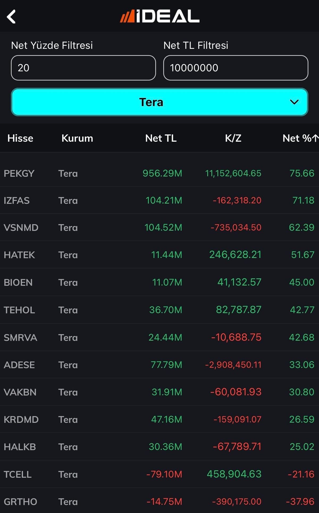Viewport: 319px width, 513px height.
Task: Sort by the Net TL column header
Action: click(x=161, y=138)
